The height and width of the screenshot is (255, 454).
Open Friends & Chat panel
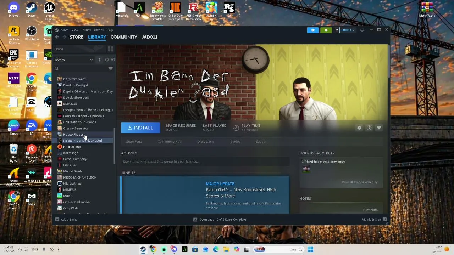pos(374,220)
